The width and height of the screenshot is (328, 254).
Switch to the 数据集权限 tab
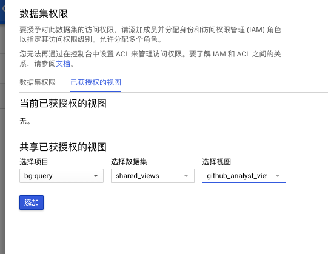point(38,82)
